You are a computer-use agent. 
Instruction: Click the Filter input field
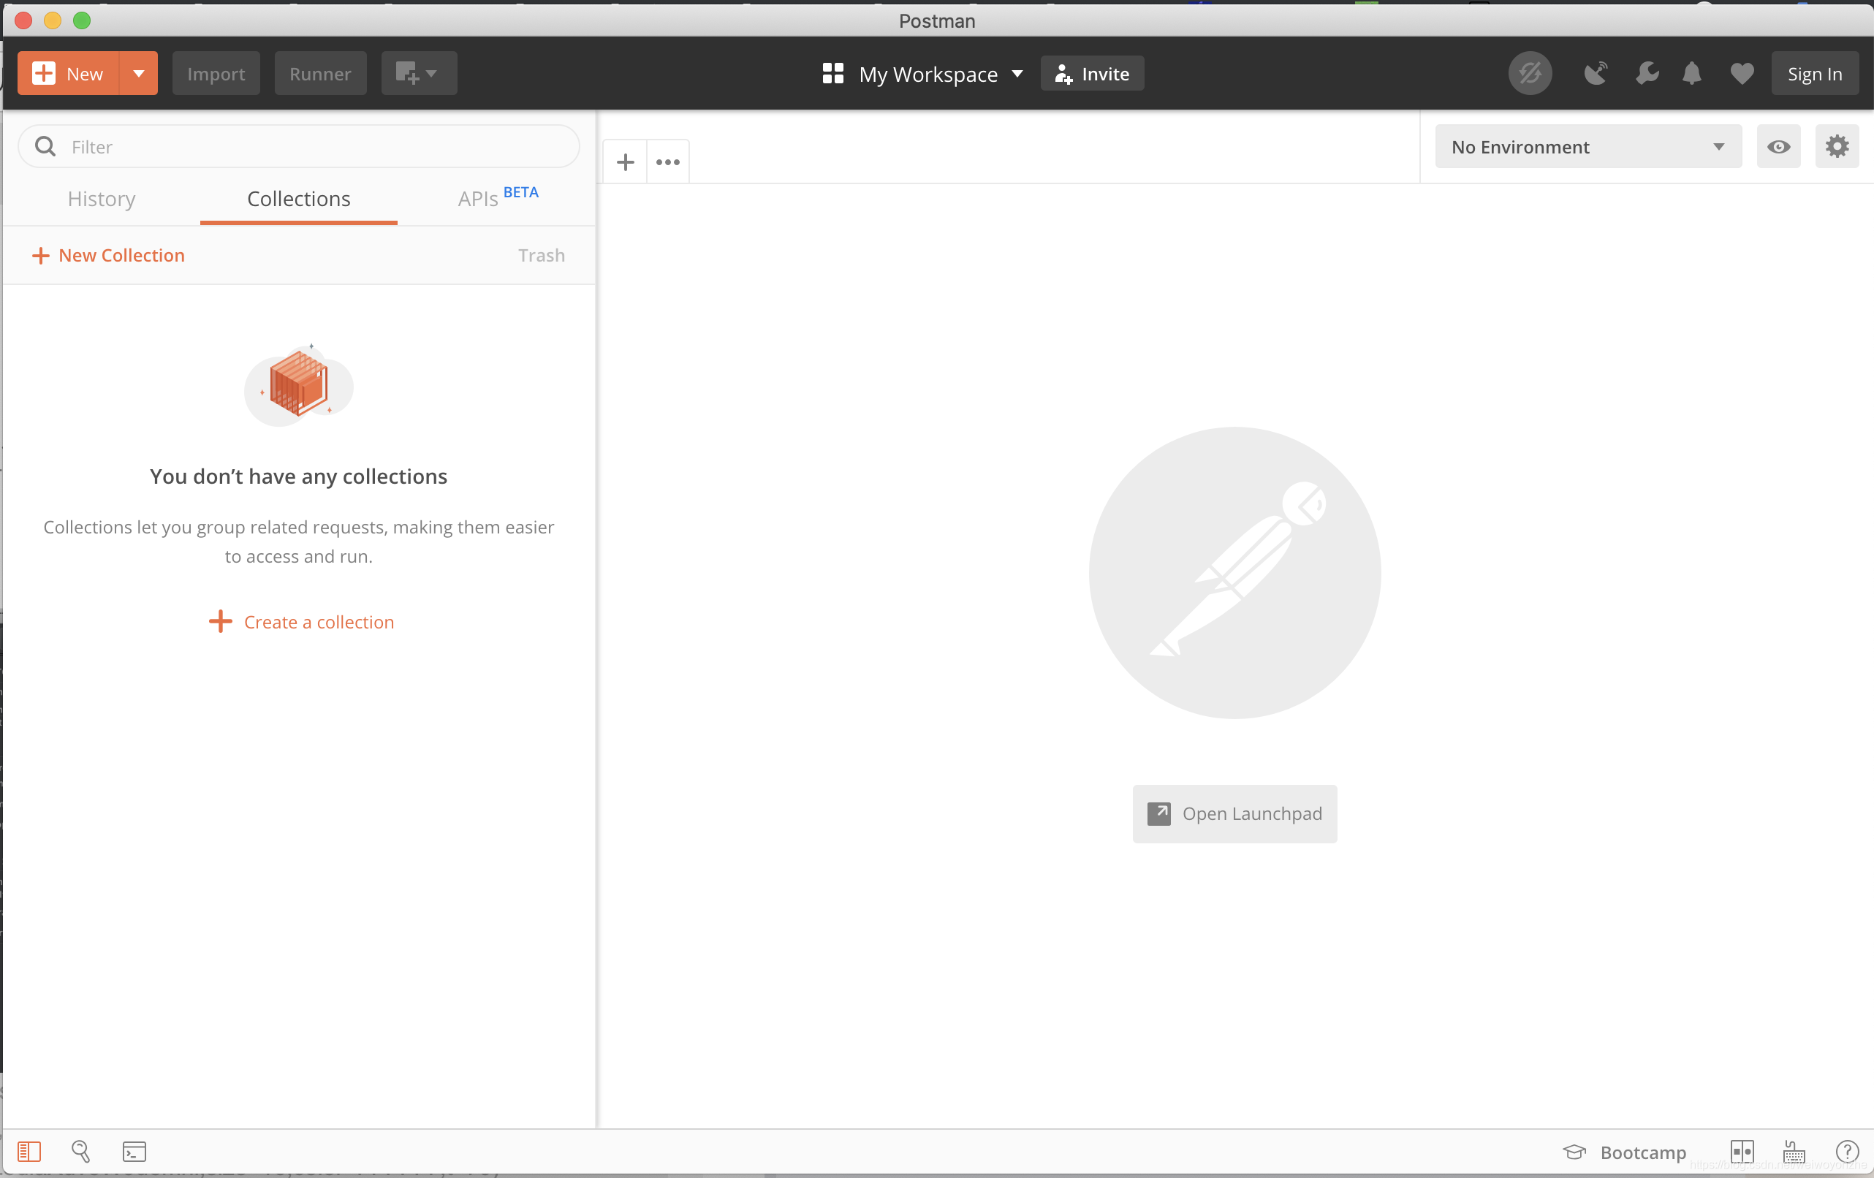coord(298,145)
